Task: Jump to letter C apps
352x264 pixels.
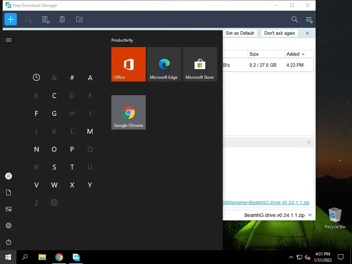Action: pyautogui.click(x=54, y=96)
